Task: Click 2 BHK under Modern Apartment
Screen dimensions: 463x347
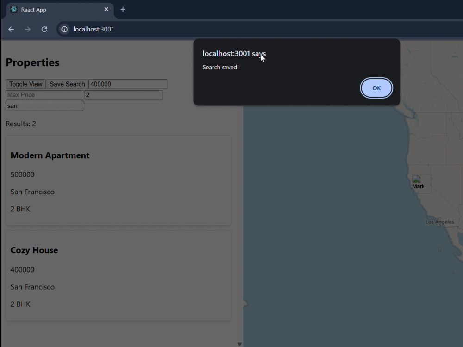Action: pos(20,209)
